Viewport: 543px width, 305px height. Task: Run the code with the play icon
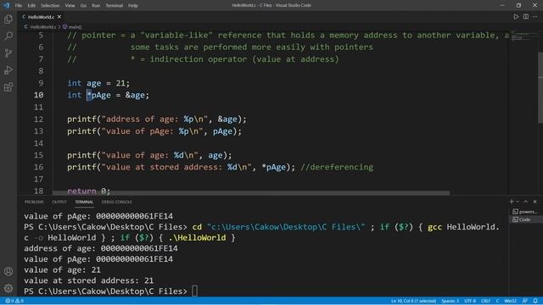516,17
